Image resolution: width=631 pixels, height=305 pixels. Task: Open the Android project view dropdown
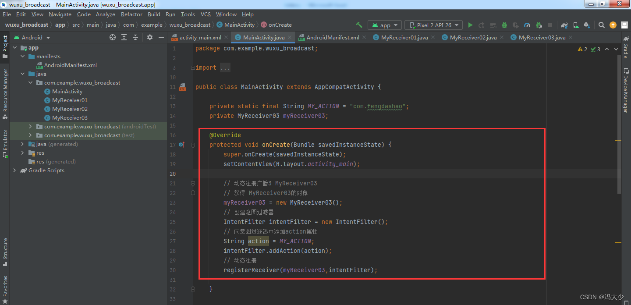(33, 37)
